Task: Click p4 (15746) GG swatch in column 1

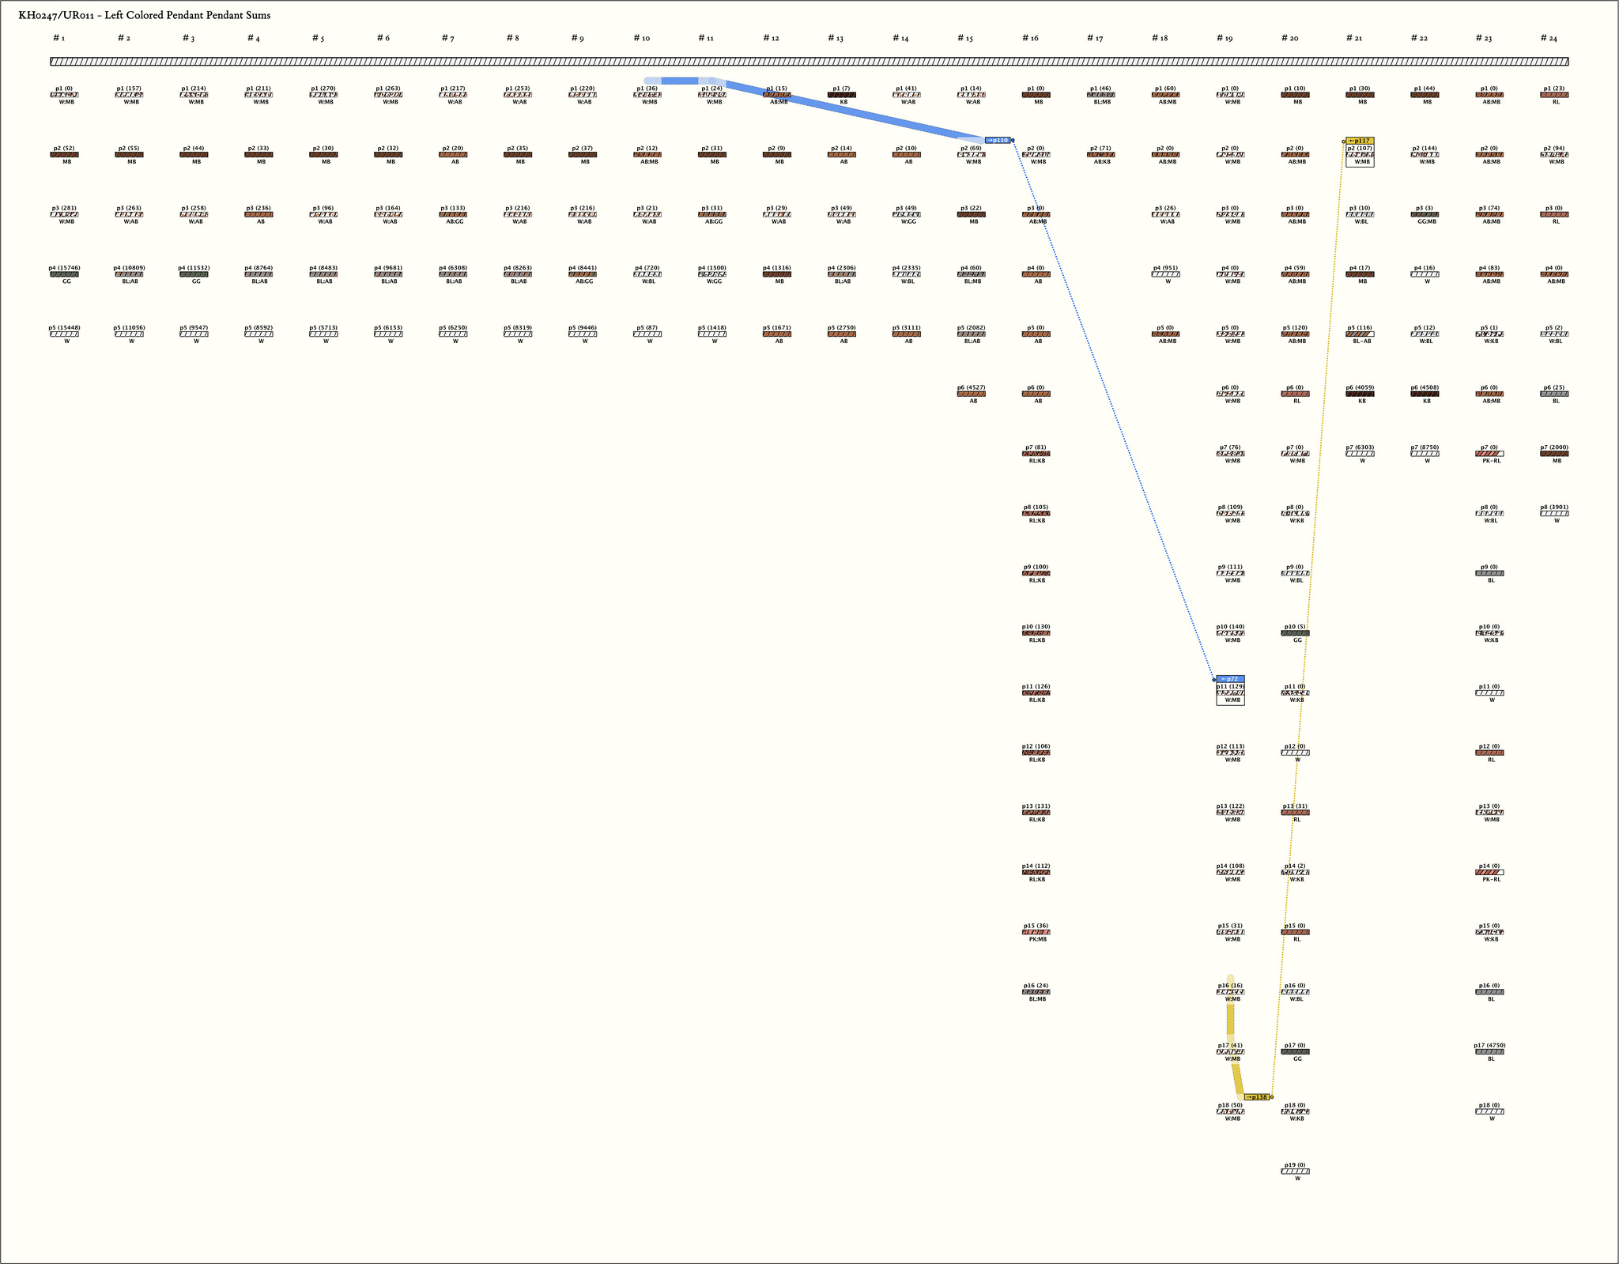Action: coord(64,274)
